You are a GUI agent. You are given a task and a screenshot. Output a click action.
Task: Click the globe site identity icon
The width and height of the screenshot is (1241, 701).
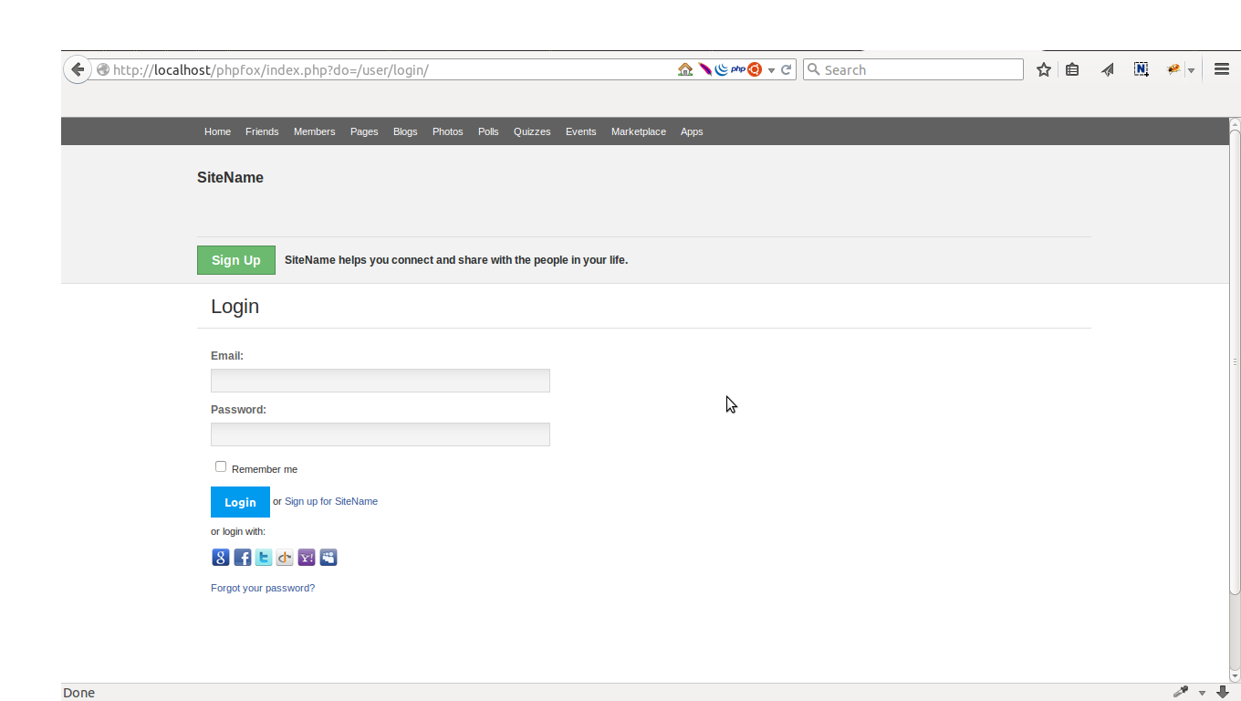103,69
